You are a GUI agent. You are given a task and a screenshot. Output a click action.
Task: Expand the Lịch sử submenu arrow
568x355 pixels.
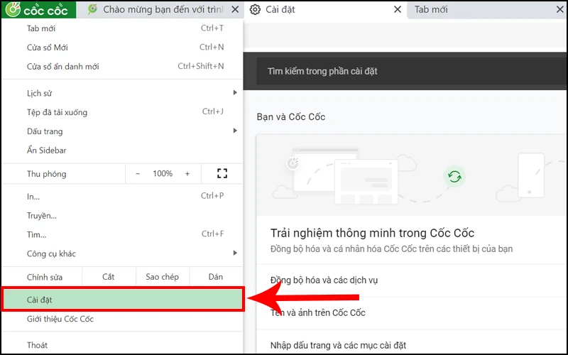(x=235, y=93)
